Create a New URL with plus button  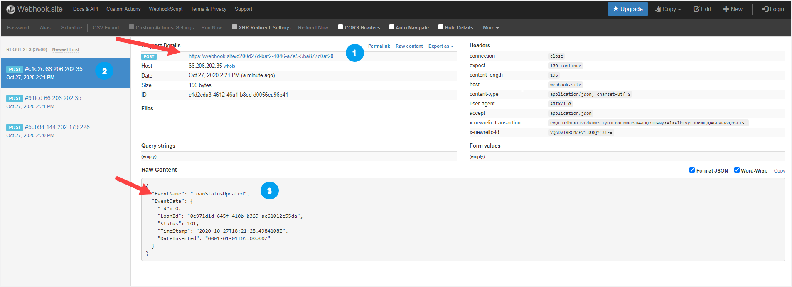[733, 9]
